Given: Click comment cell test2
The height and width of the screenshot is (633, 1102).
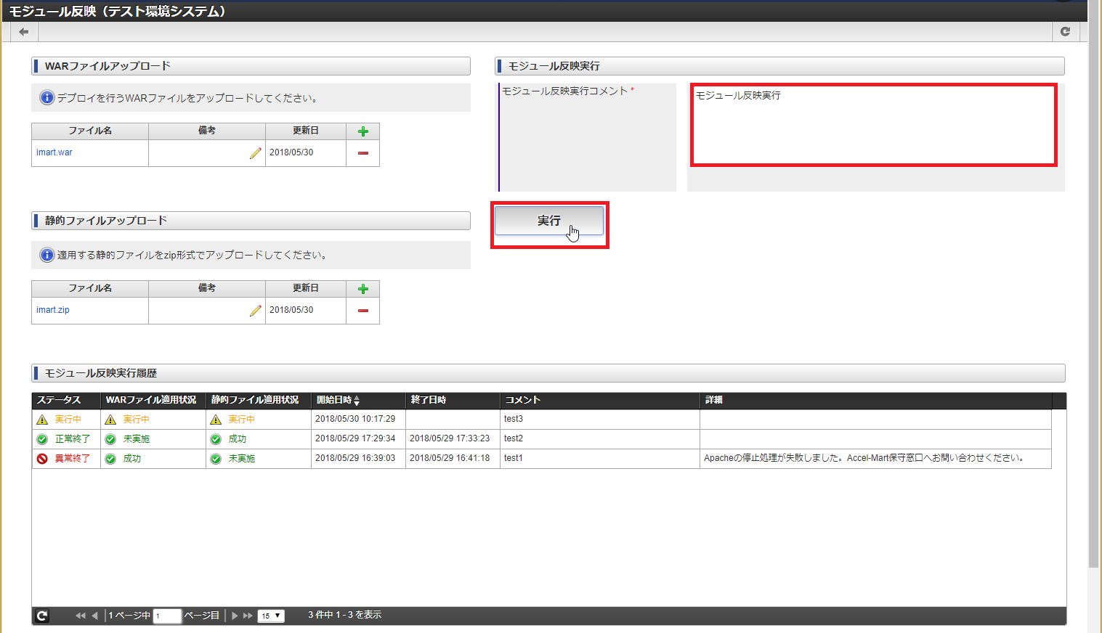Looking at the screenshot, I should click(x=600, y=439).
